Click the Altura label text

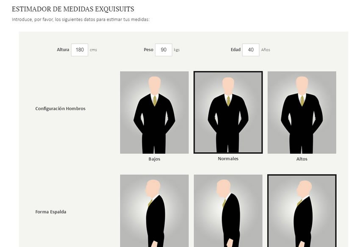pyautogui.click(x=63, y=50)
